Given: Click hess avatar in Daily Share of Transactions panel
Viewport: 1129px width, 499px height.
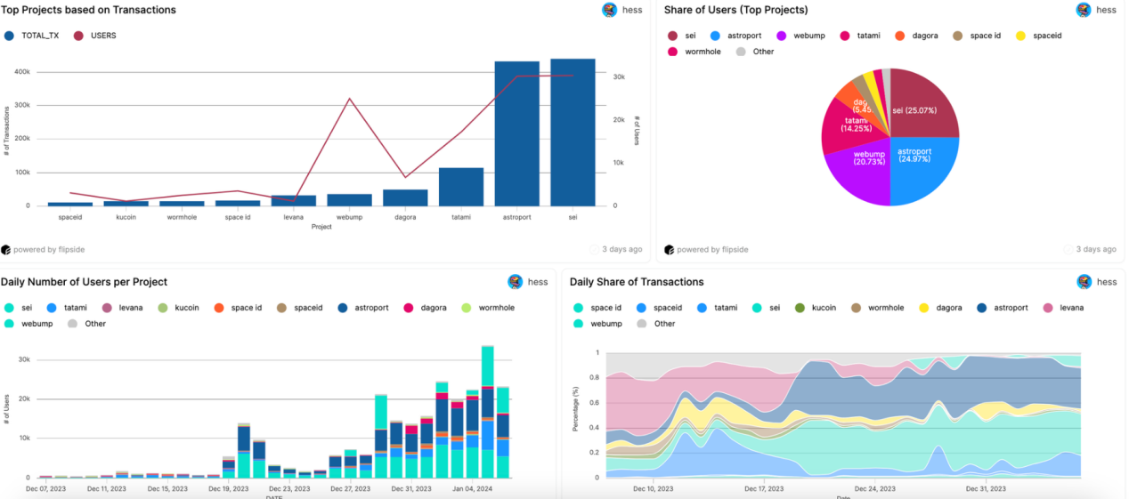Looking at the screenshot, I should 1084,282.
